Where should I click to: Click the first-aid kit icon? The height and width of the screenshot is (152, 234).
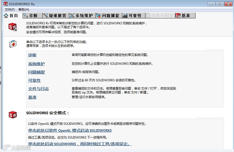[x=13, y=44]
